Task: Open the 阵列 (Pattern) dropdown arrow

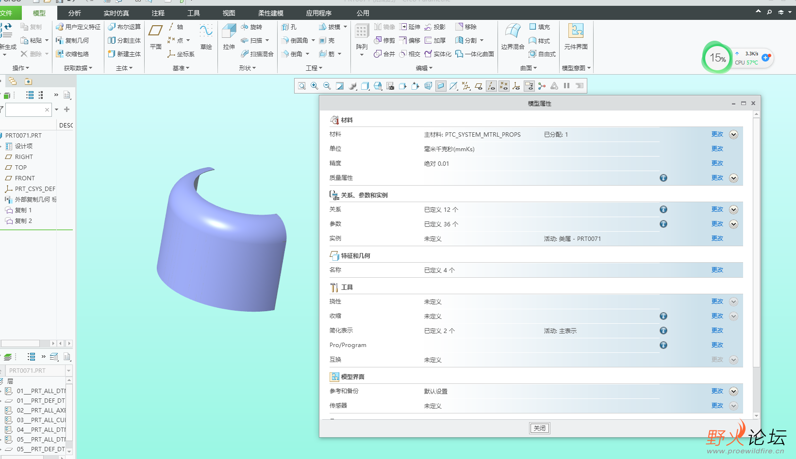Action: [362, 55]
